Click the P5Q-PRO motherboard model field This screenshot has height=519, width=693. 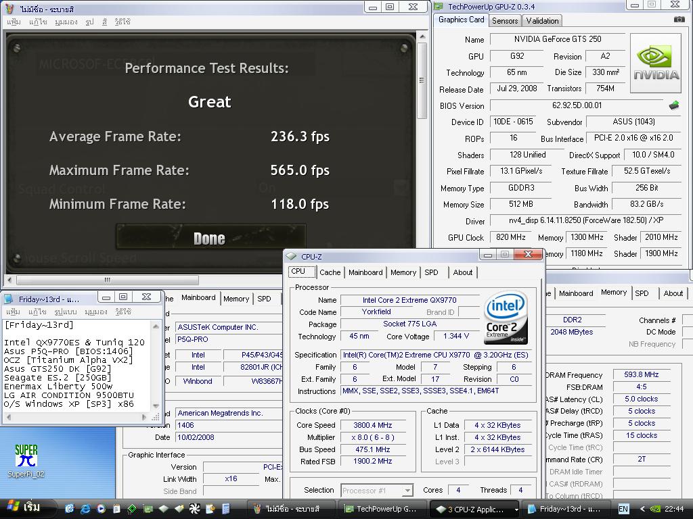pos(229,339)
